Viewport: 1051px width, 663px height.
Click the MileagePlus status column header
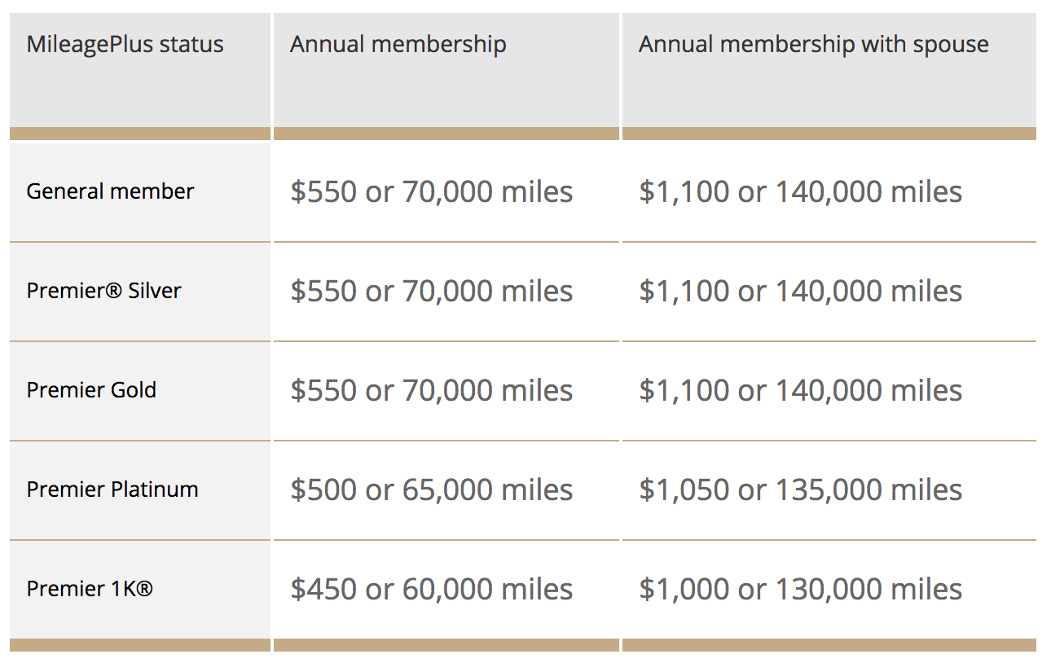point(125,44)
